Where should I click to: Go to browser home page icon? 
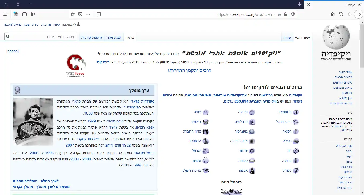coord(333,14)
